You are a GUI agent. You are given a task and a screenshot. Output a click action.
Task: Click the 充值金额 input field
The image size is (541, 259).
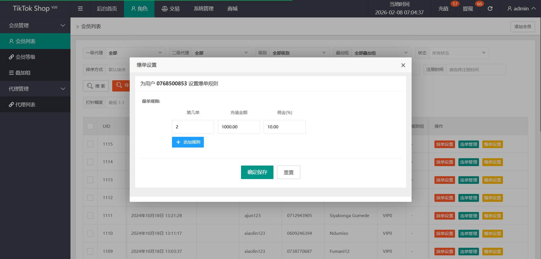click(239, 127)
